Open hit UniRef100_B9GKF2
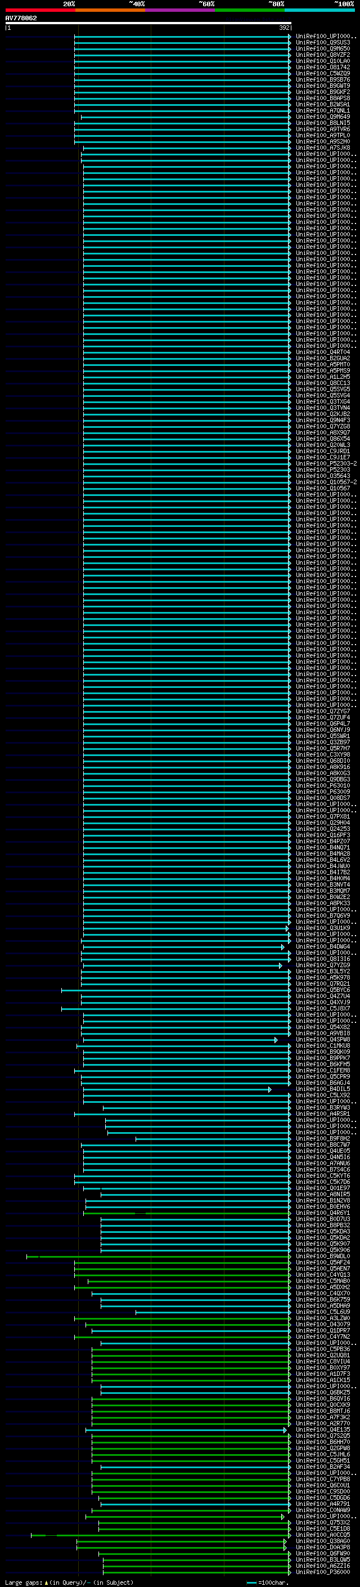Viewport: 360px width, 1587px height. [323, 92]
